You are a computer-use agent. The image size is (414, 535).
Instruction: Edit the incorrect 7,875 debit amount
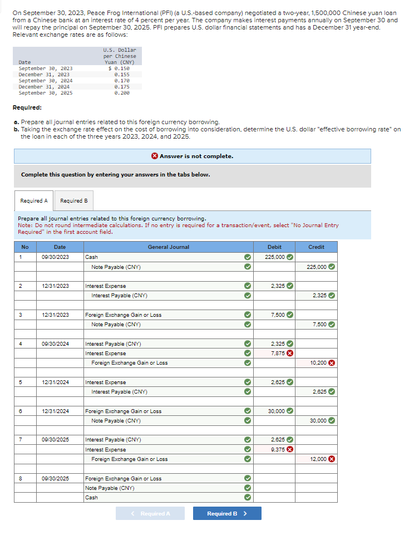(x=274, y=353)
